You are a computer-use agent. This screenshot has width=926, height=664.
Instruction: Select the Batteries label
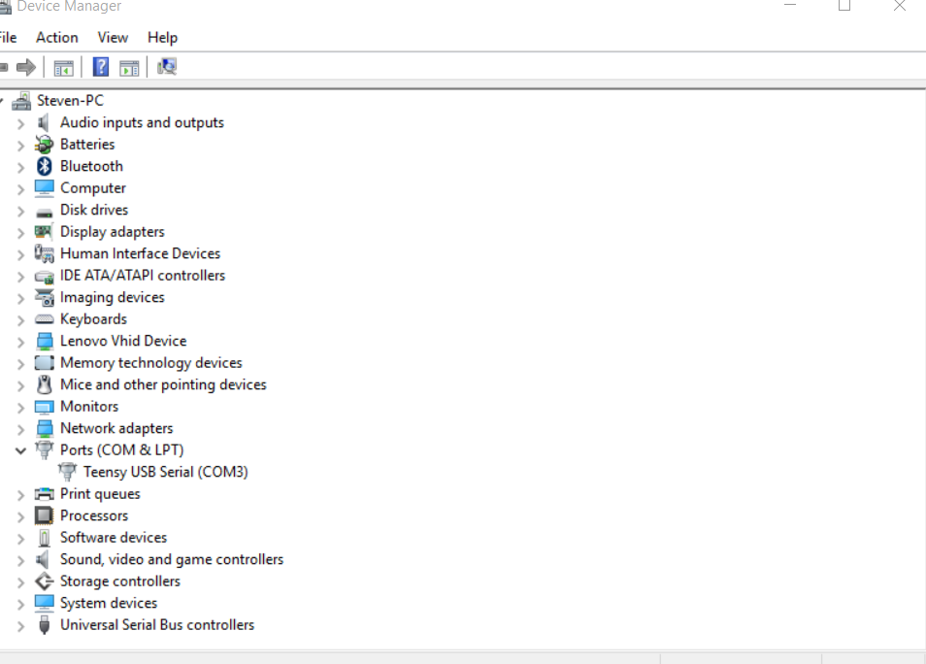point(87,144)
